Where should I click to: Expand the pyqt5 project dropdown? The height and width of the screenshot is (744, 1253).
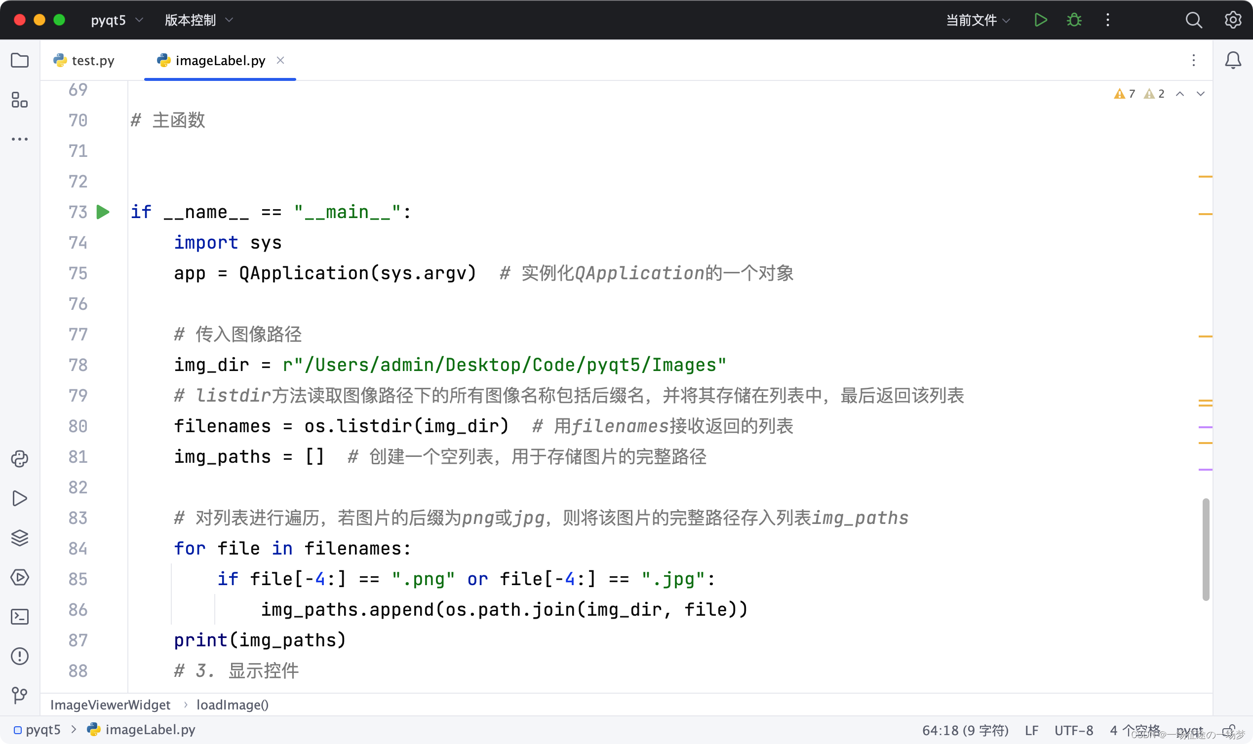(117, 20)
